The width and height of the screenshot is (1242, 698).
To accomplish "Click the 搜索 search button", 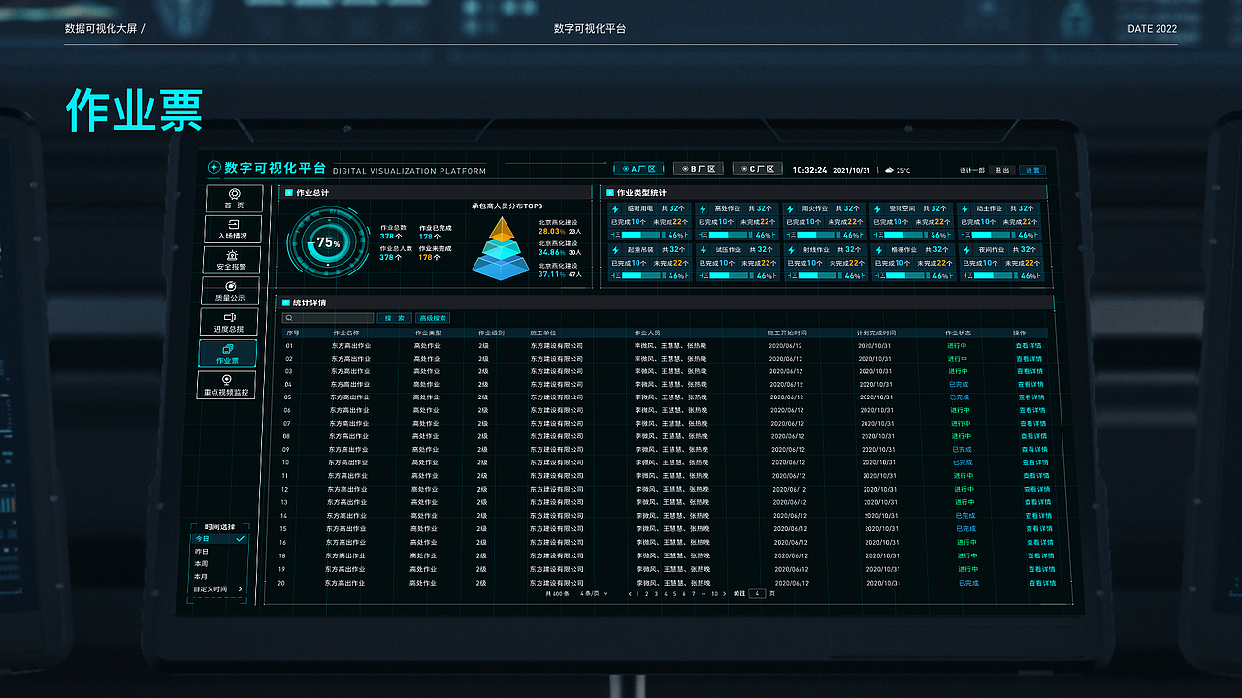I will (x=394, y=318).
